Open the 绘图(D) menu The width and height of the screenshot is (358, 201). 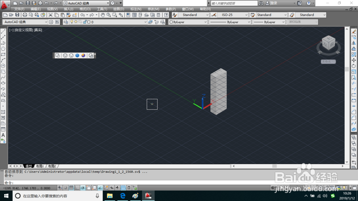pyautogui.click(x=119, y=9)
